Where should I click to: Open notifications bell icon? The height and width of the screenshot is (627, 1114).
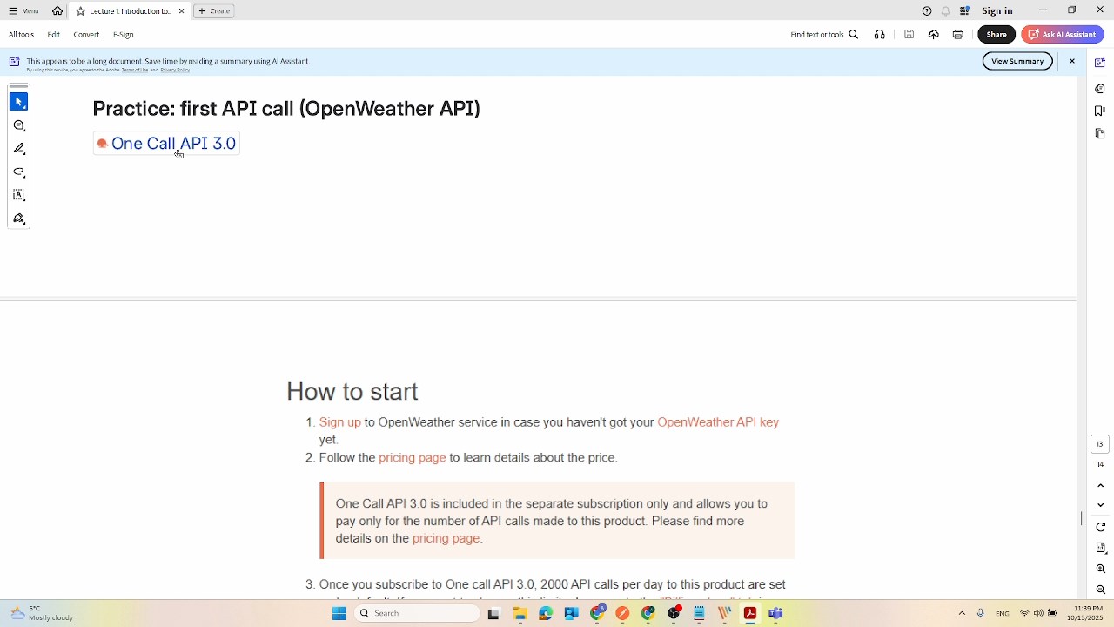(x=945, y=11)
